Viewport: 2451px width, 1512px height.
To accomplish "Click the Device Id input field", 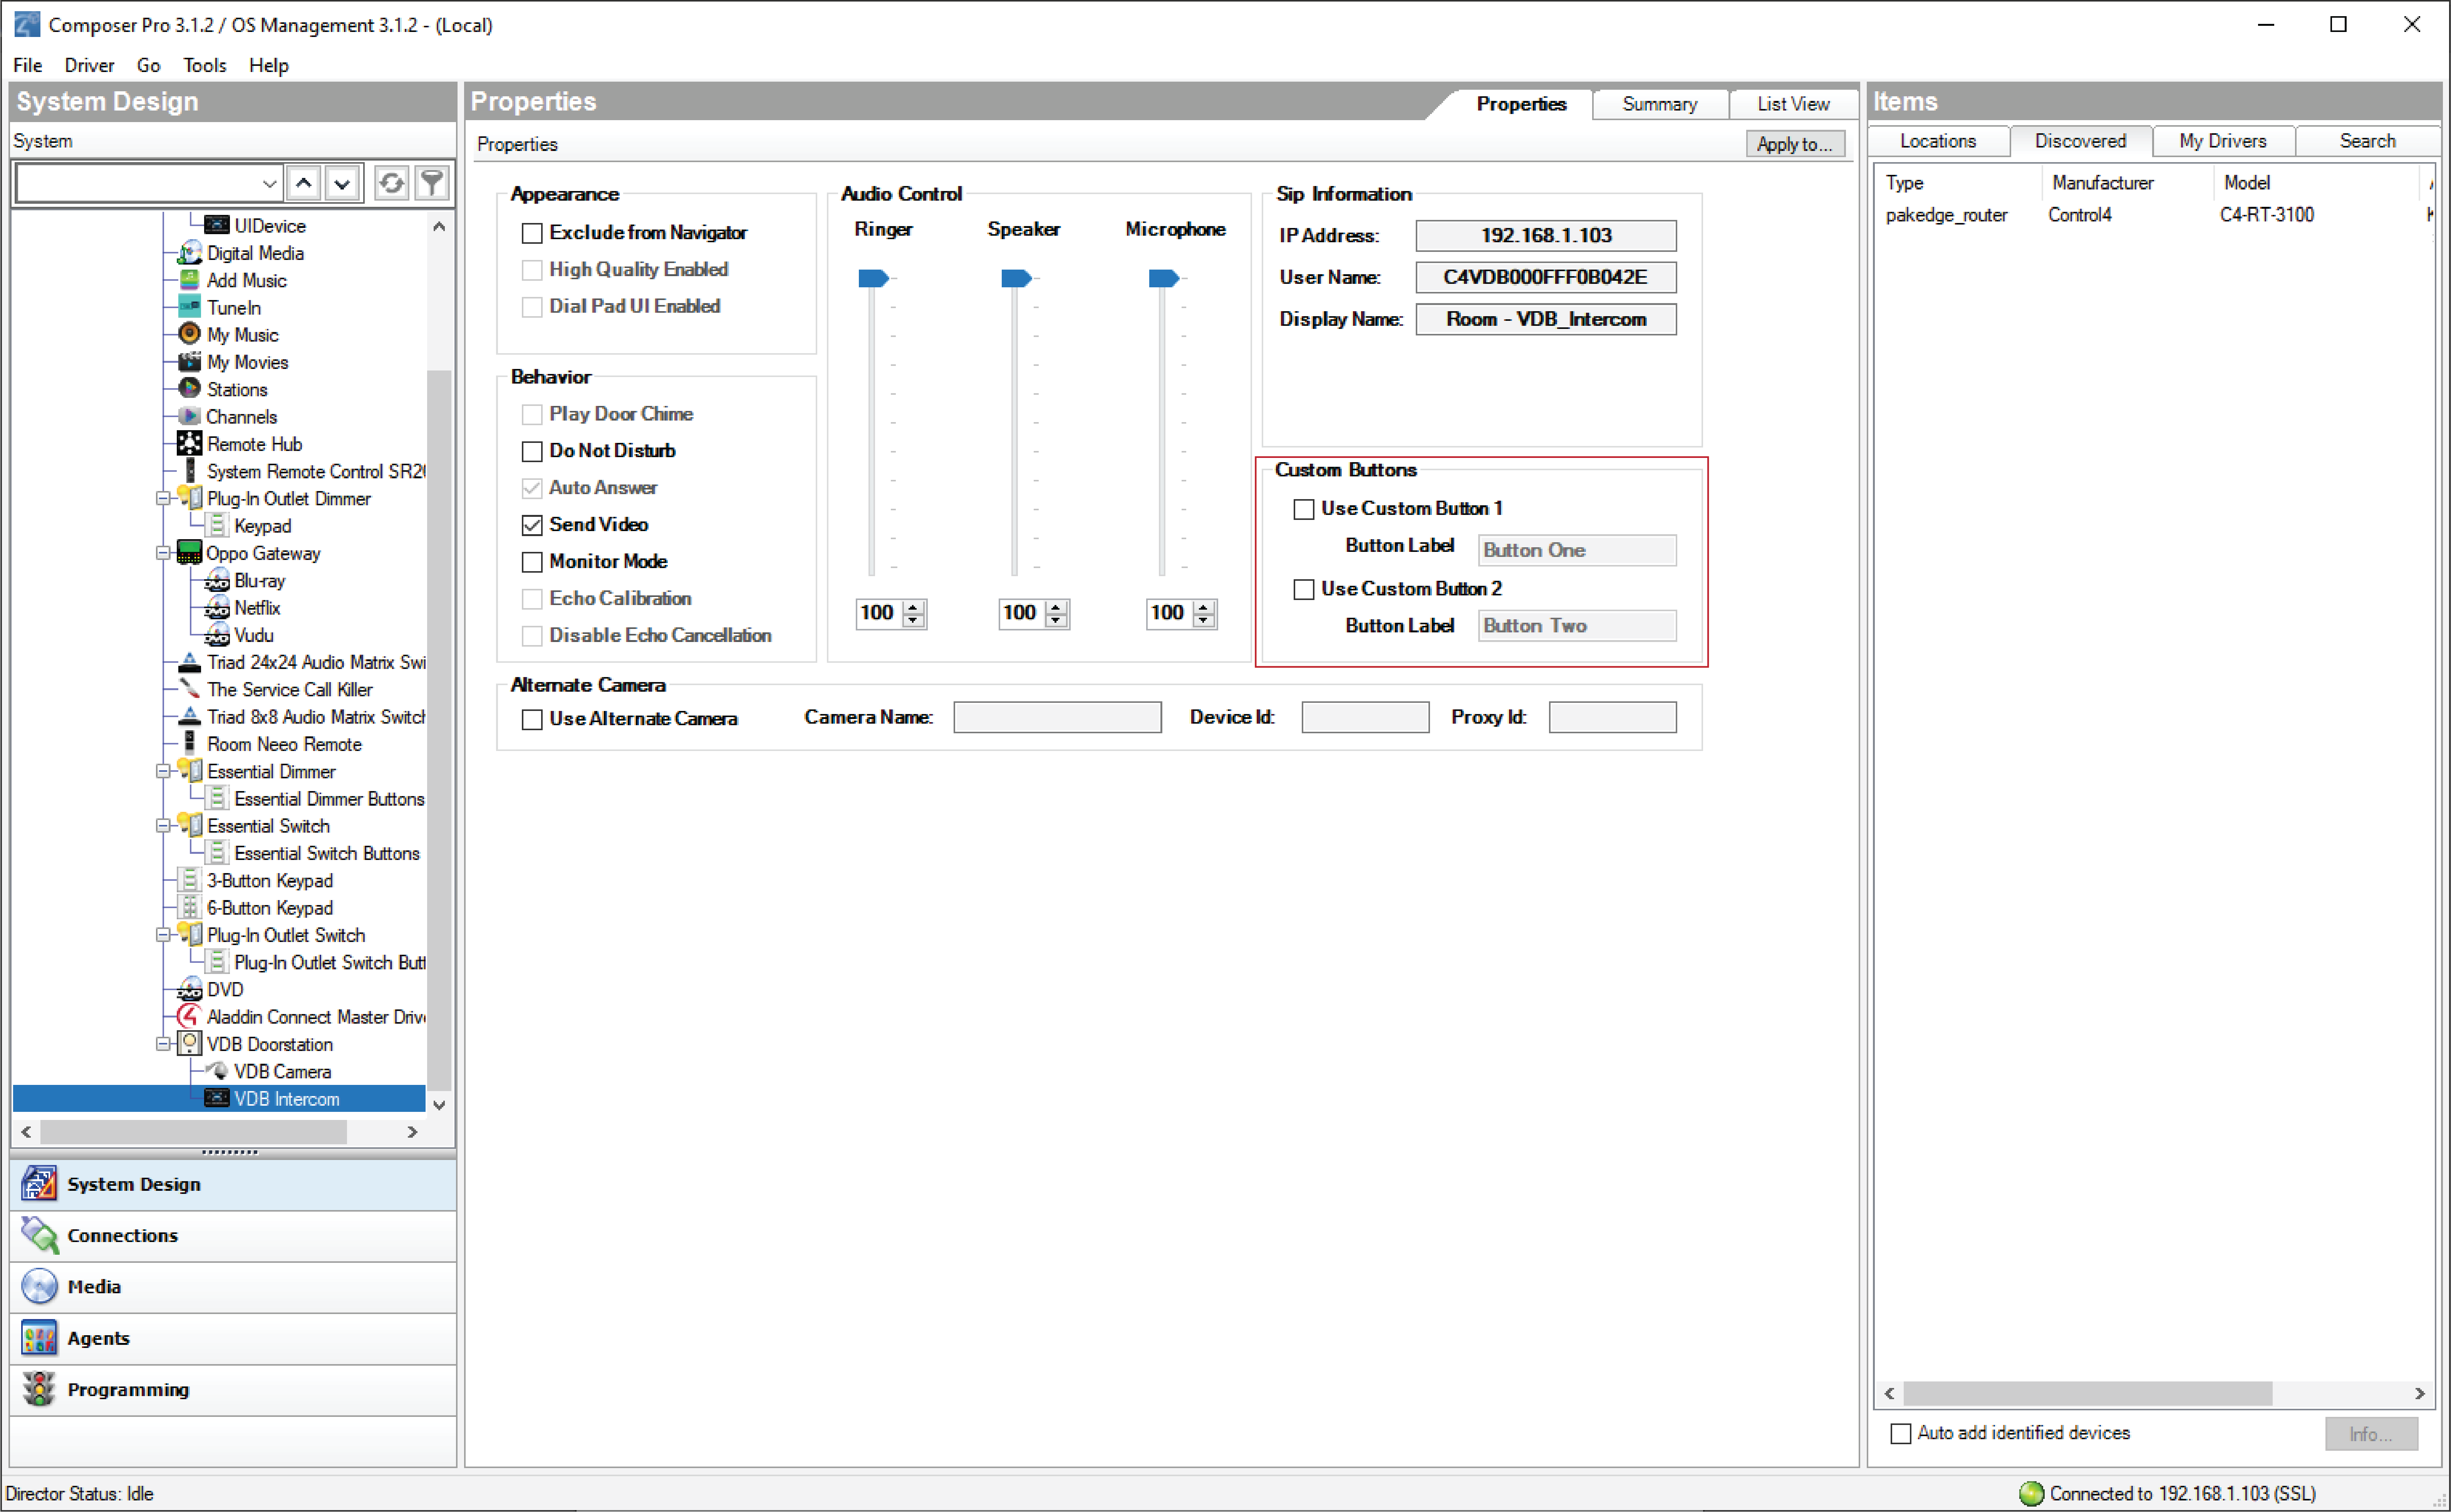I will point(1365,717).
